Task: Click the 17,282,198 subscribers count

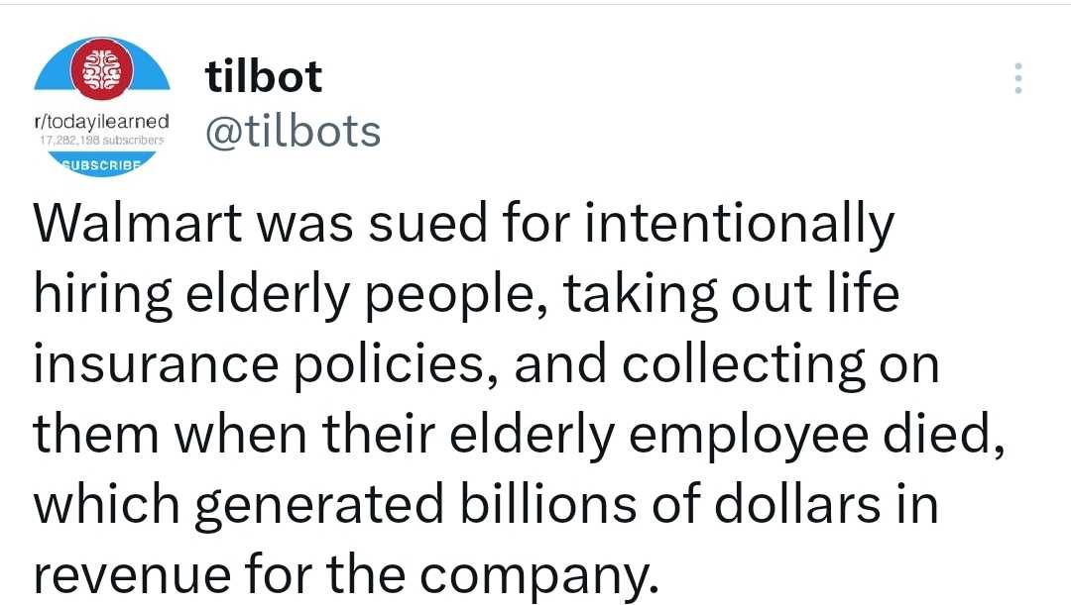Action: coord(101,141)
